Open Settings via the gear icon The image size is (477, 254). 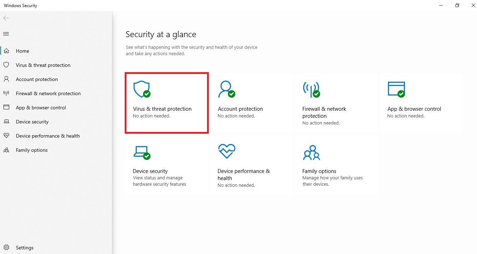tap(7, 248)
